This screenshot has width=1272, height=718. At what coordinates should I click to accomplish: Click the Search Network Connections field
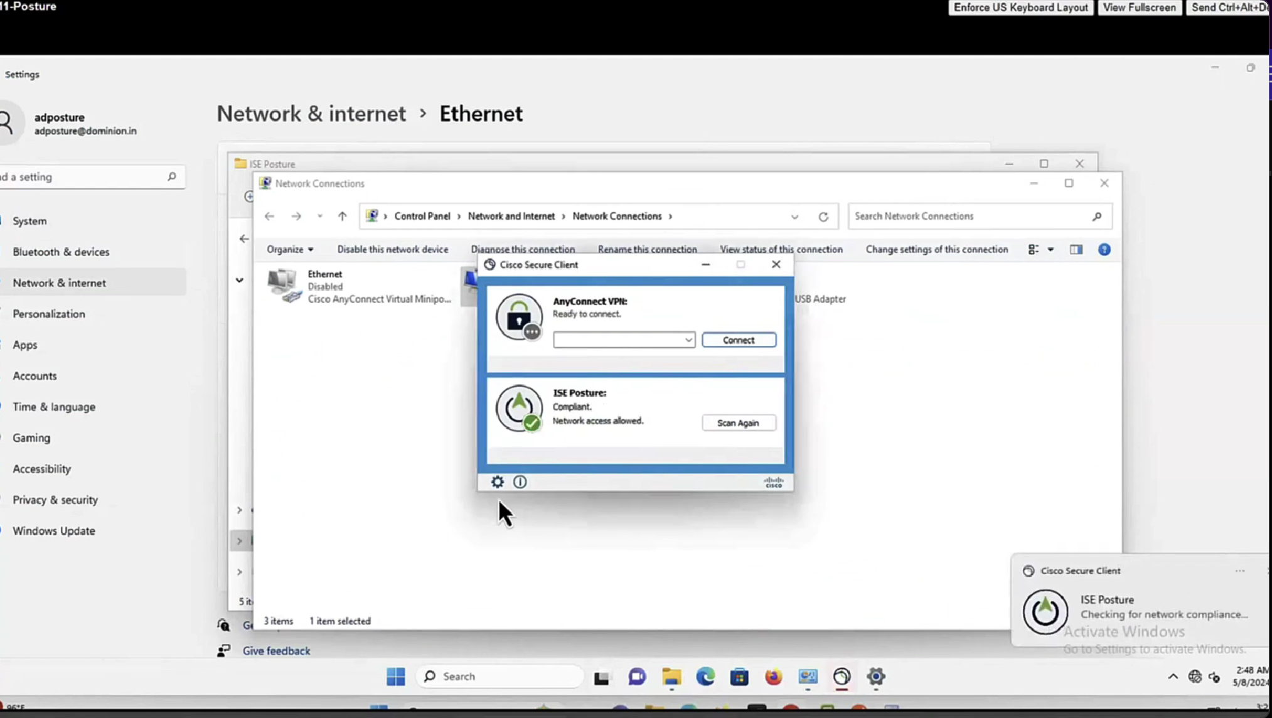click(970, 217)
